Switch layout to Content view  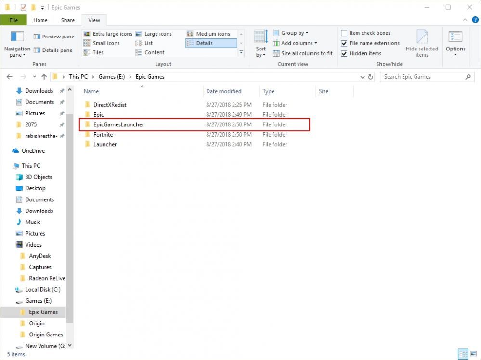tap(150, 52)
